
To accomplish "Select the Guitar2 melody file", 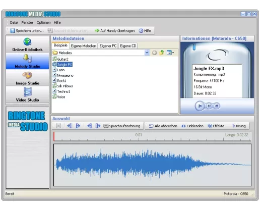I will click(60, 59).
